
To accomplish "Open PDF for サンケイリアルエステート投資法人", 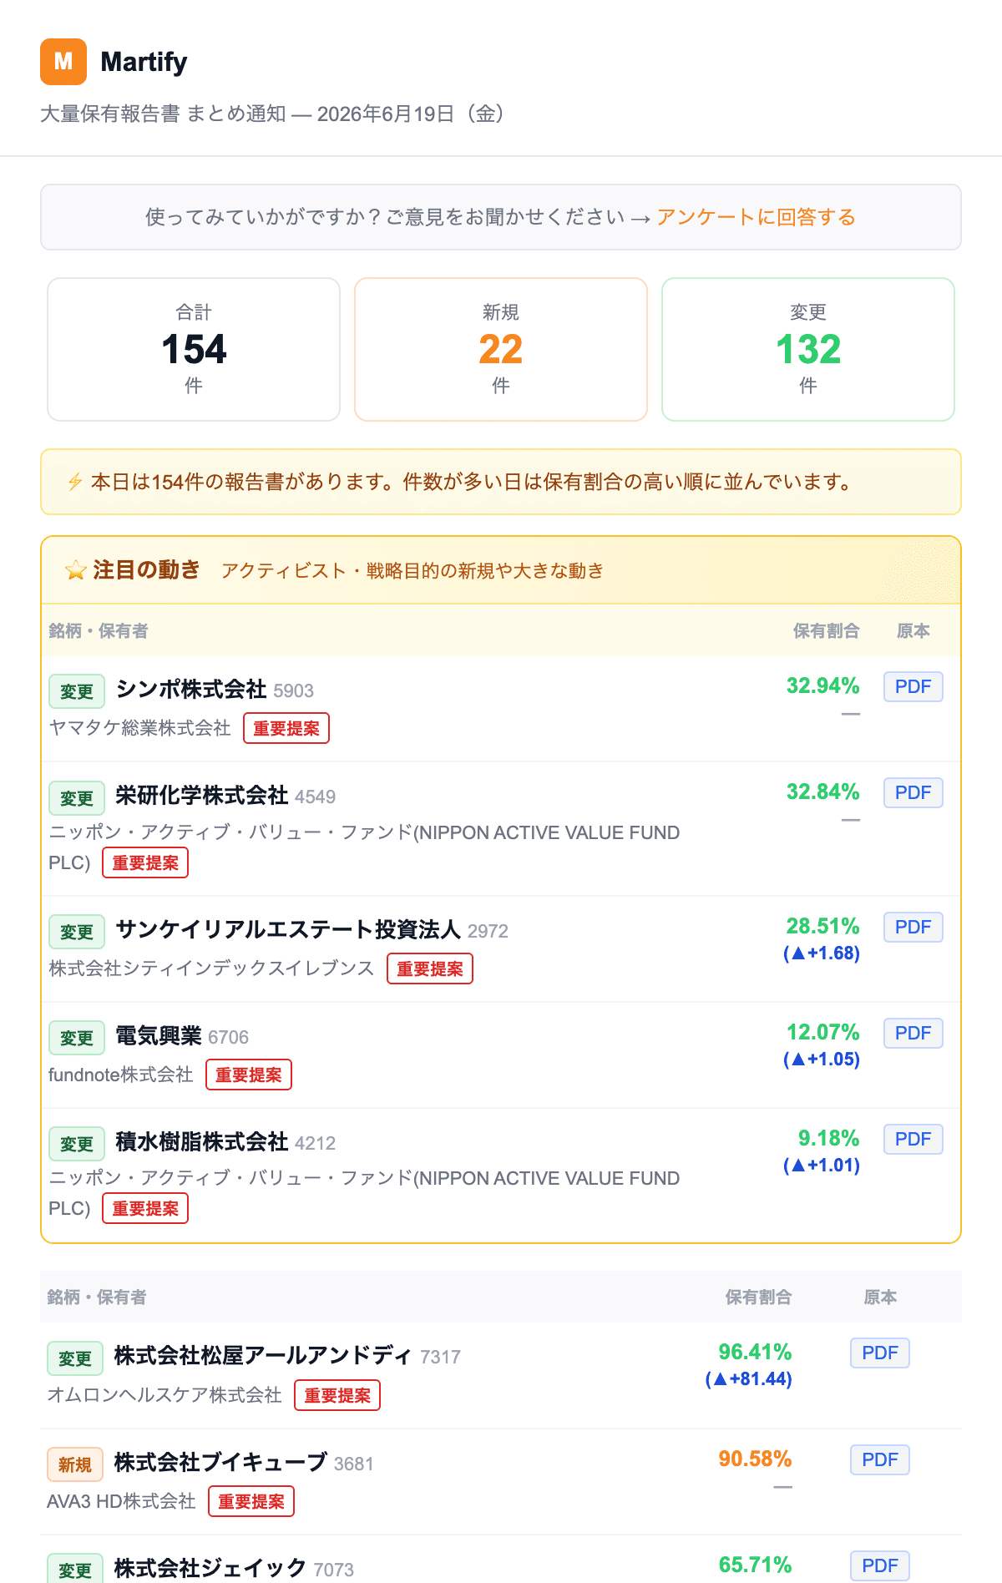I will click(913, 927).
